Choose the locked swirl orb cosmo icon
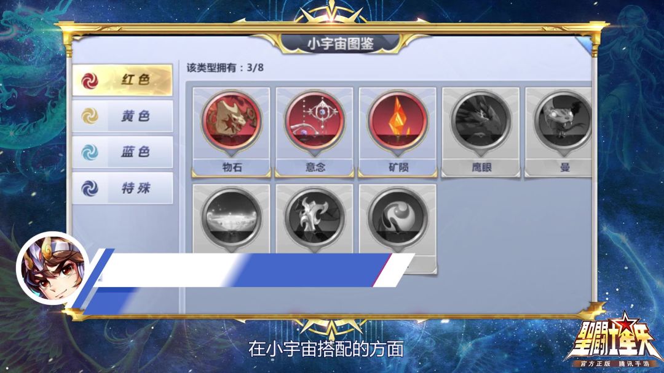This screenshot has height=373, width=664. [398, 218]
